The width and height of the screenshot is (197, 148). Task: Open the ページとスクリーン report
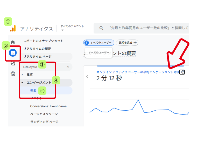coord(44,114)
